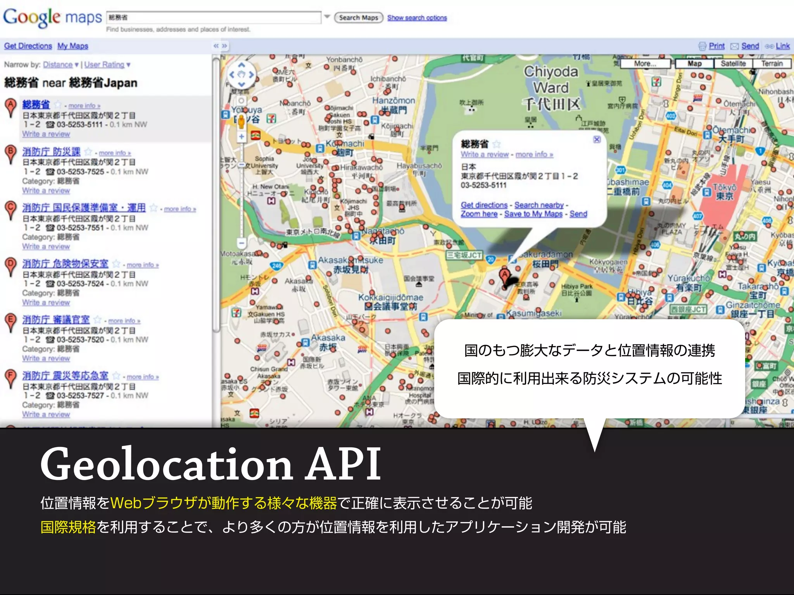The width and height of the screenshot is (794, 595).
Task: Open 消防庁 危険物保安室 result link
Action: point(65,264)
